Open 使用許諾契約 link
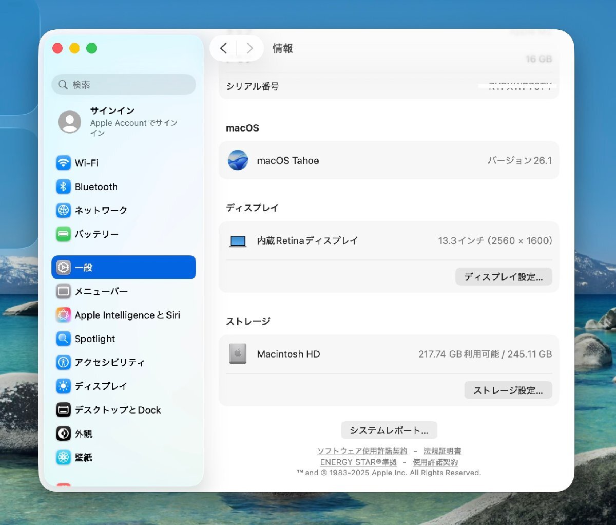 [435, 462]
